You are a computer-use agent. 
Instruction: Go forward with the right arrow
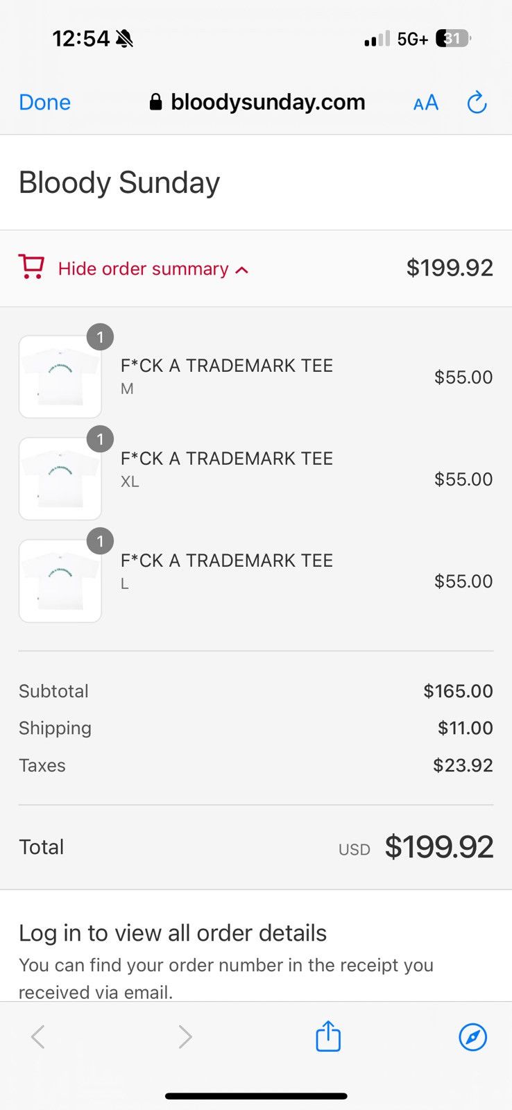[x=185, y=1037]
